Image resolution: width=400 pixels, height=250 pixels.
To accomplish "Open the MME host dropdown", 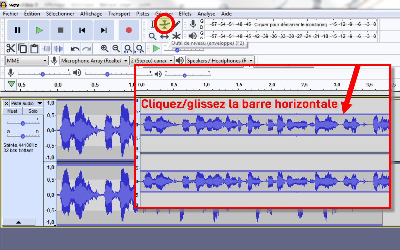I will [27, 61].
